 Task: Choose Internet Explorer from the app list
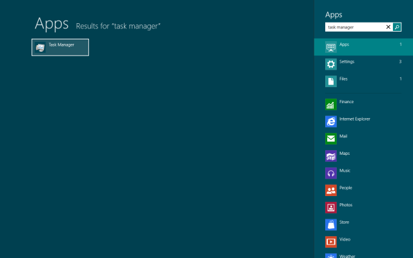[354, 119]
